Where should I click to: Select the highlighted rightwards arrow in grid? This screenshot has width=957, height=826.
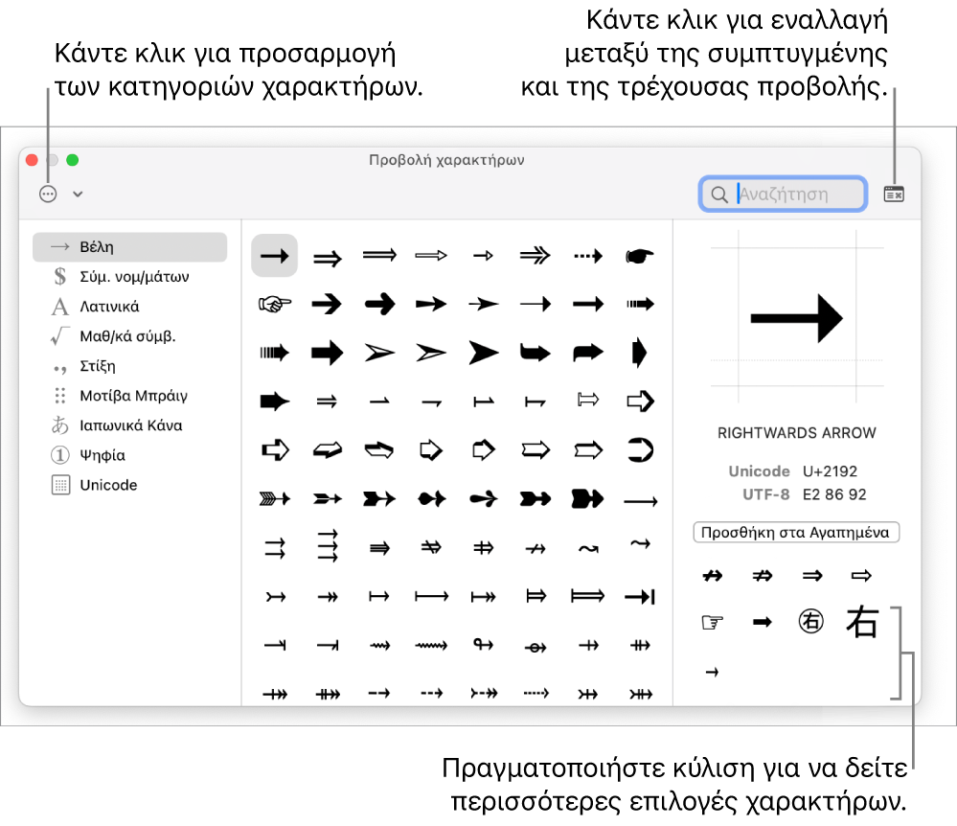(x=275, y=255)
